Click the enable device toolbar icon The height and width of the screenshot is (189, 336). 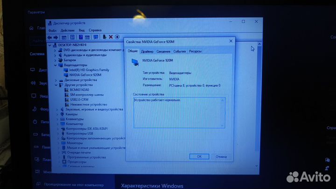pos(105,37)
